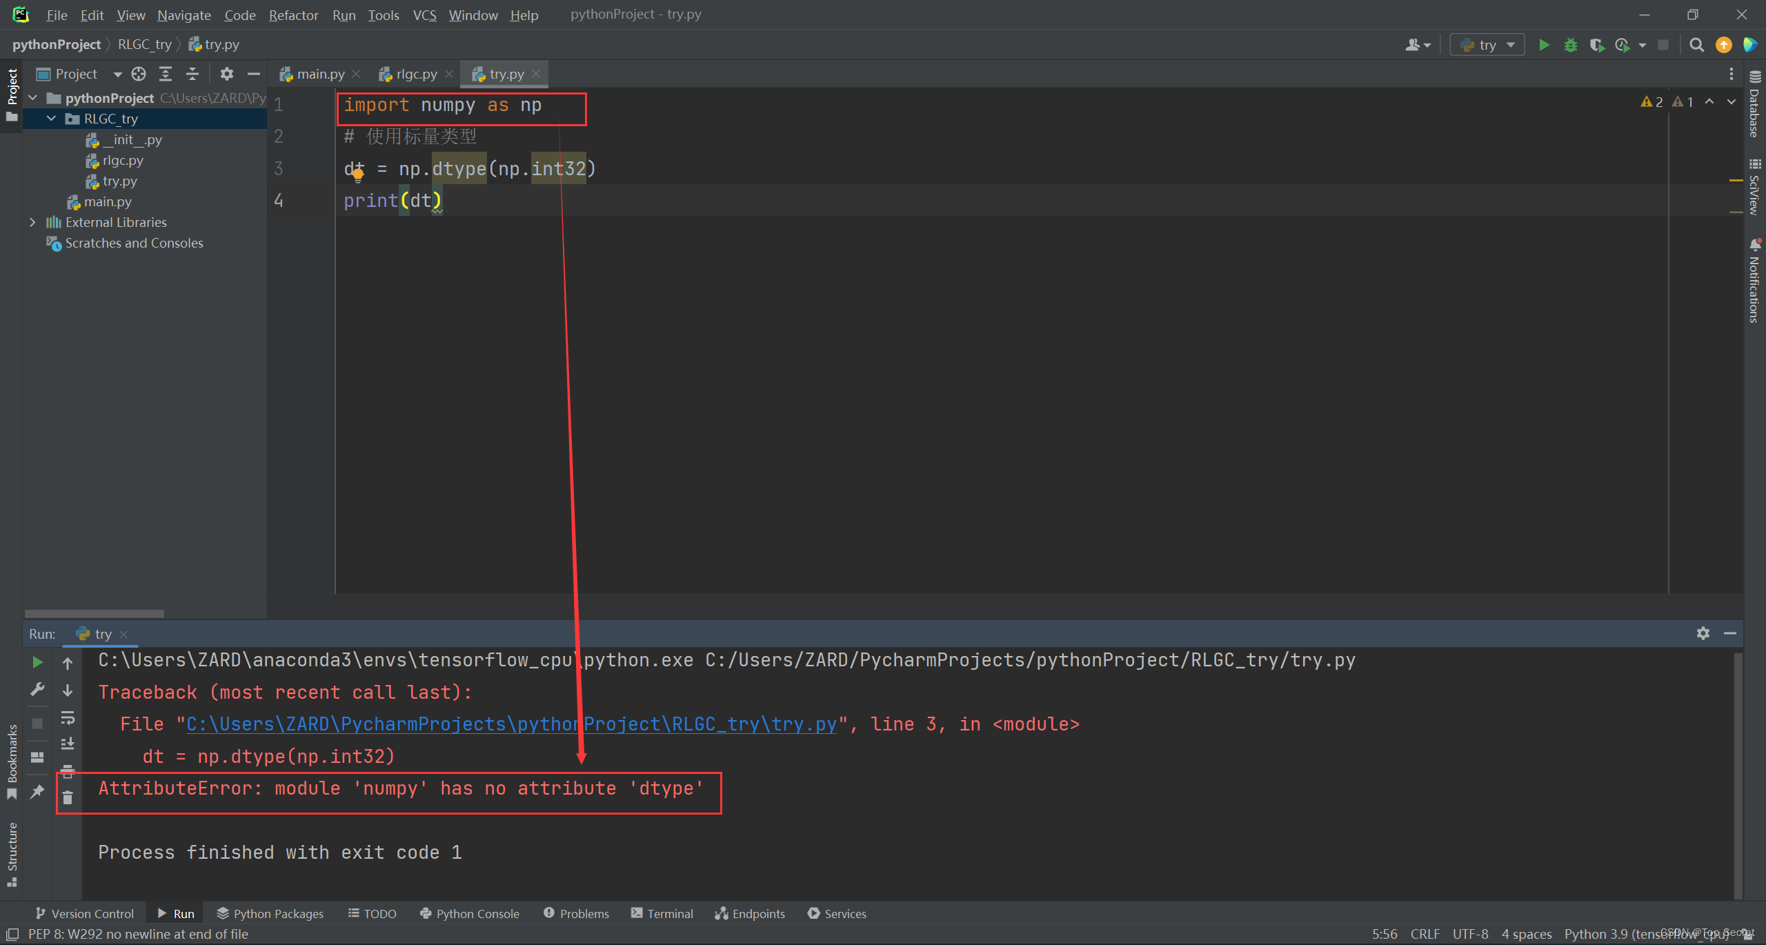Click Project panel horizontal scrollbar
The width and height of the screenshot is (1766, 945).
pyautogui.click(x=95, y=613)
